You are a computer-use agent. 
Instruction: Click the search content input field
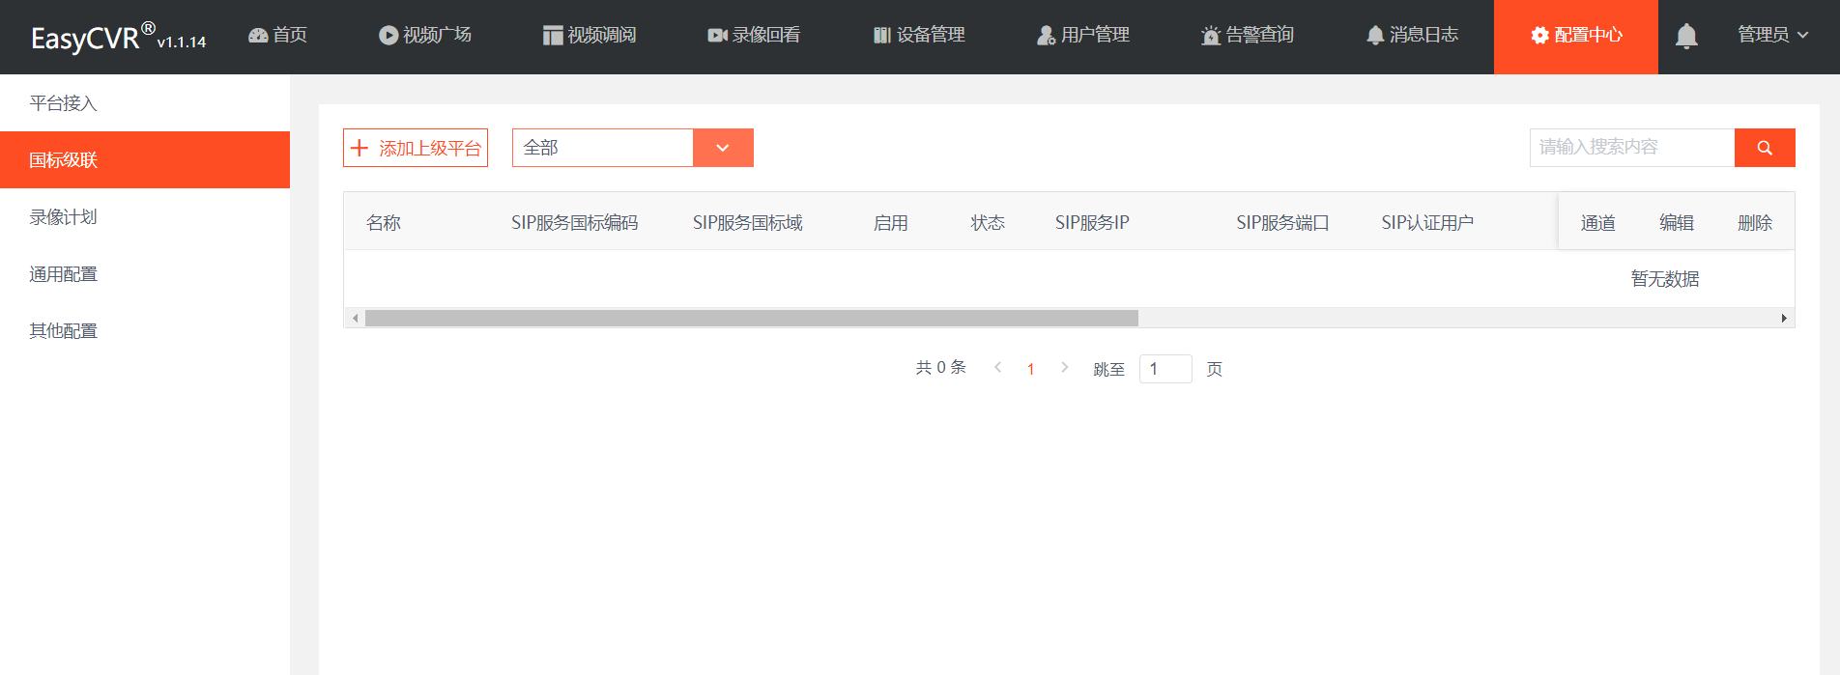[1631, 148]
